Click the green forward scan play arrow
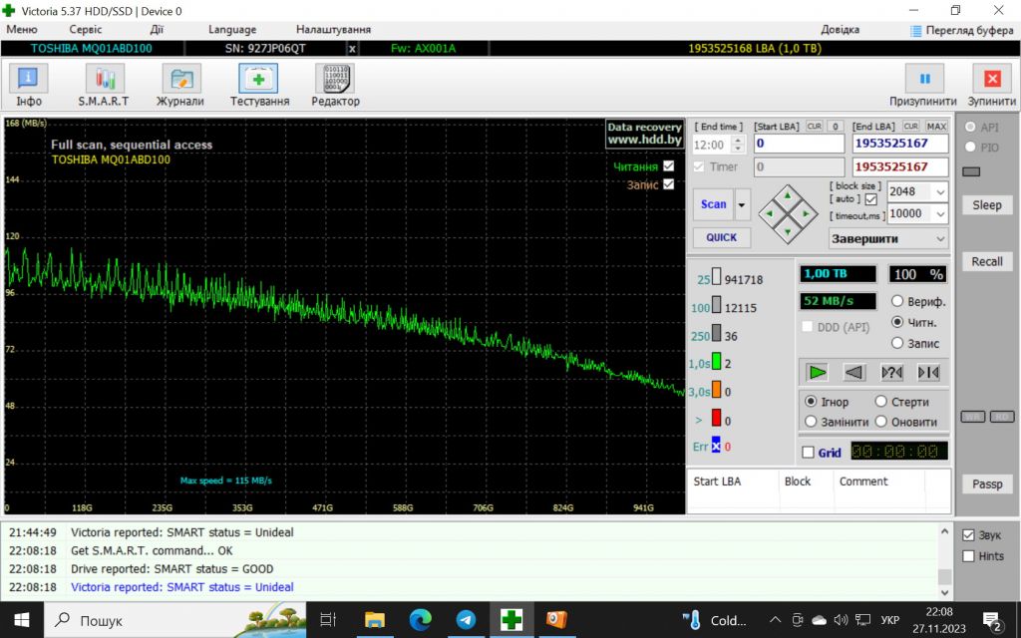This screenshot has height=638, width=1021. point(817,373)
